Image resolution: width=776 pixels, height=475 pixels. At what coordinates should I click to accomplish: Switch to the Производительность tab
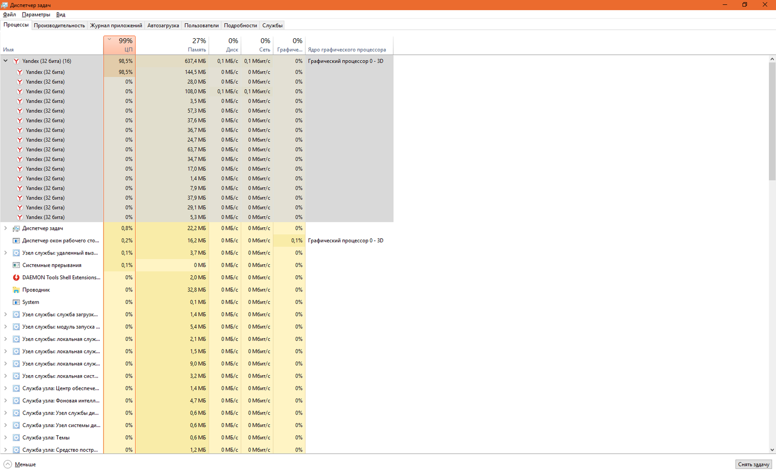59,25
